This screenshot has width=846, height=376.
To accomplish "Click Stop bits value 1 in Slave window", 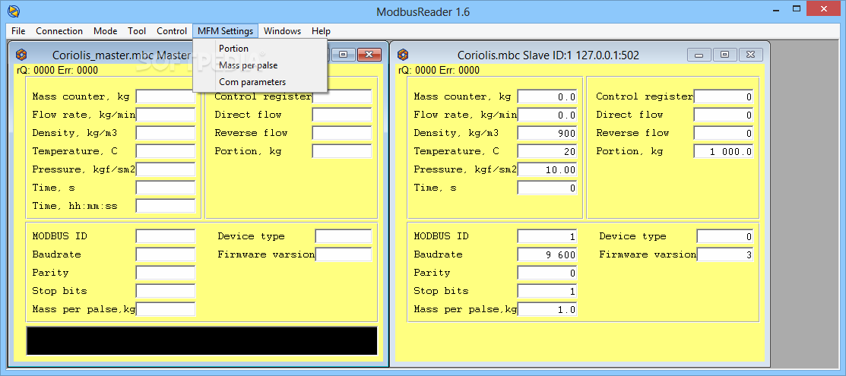I will [547, 292].
